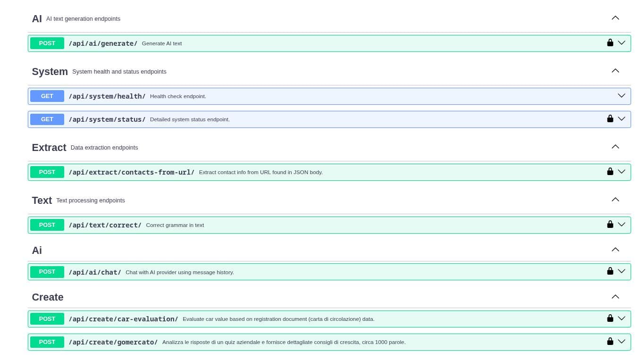Screen dimensions: 640x361
Task: Click lock icon on /api/ai/chat/ endpoint
Action: (610, 271)
